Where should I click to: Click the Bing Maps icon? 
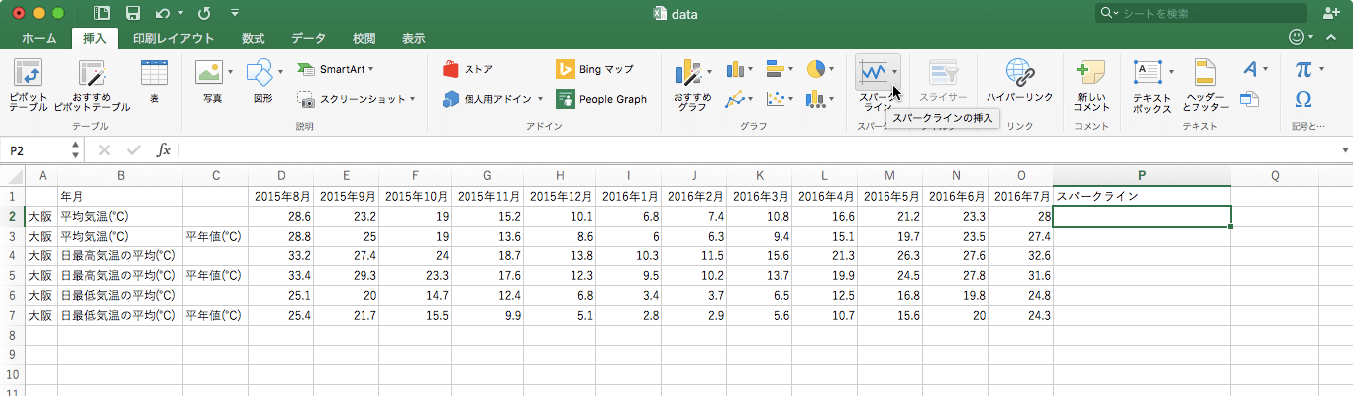click(x=566, y=69)
